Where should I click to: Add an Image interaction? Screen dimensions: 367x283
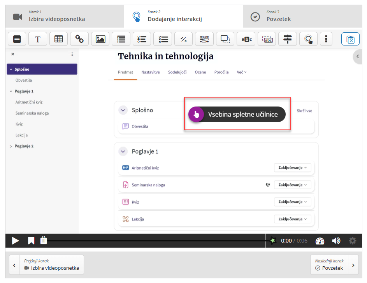tap(100, 39)
